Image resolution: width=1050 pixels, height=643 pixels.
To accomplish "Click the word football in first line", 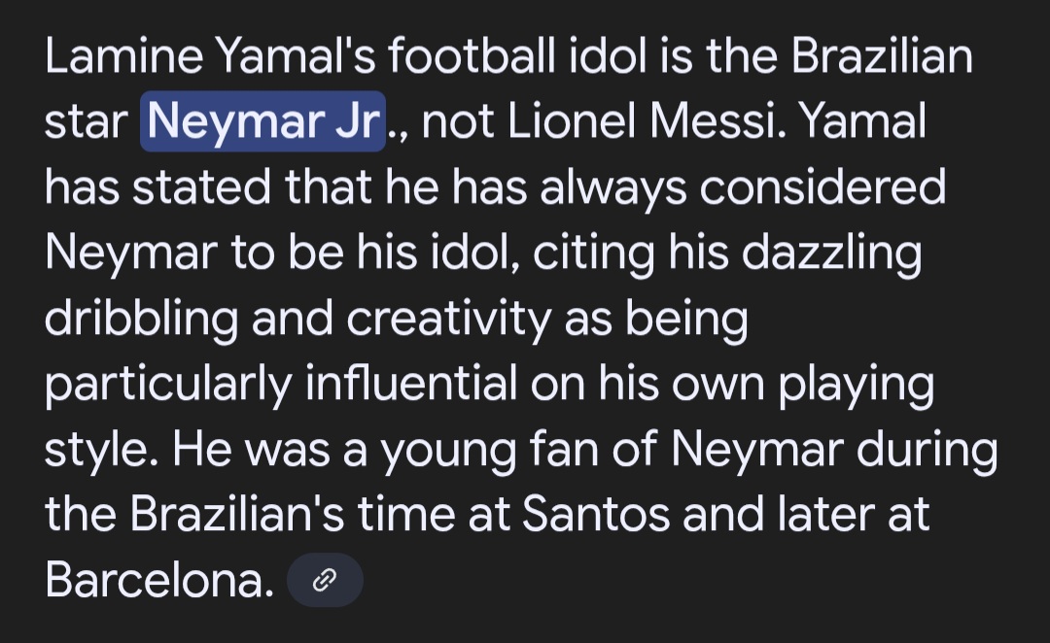I will pyautogui.click(x=472, y=55).
